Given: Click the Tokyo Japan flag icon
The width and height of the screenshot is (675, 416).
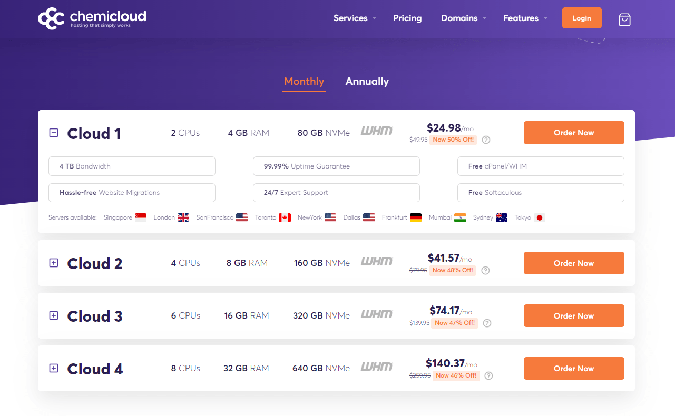Looking at the screenshot, I should (539, 217).
